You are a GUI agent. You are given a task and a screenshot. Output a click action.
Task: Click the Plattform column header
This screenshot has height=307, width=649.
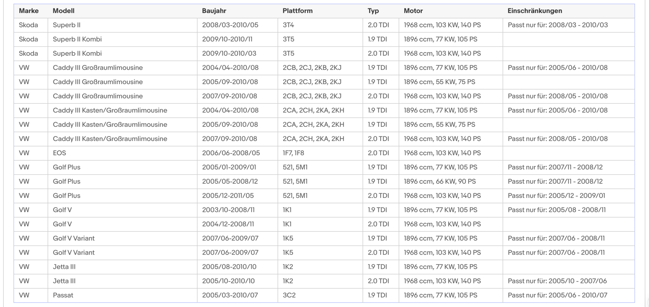[298, 11]
